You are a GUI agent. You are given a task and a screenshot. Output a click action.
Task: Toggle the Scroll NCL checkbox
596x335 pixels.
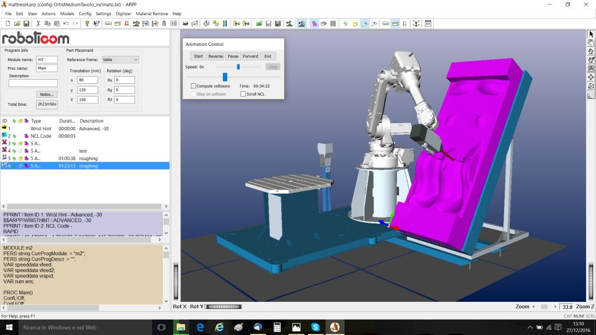point(243,94)
